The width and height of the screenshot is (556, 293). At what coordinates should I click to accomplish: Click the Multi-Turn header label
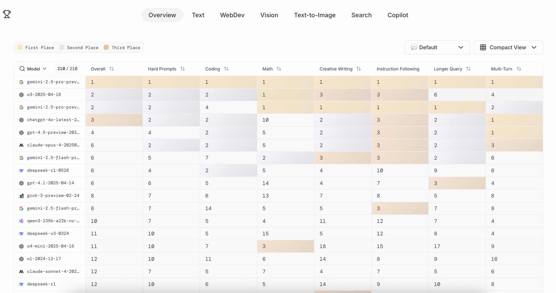click(x=502, y=69)
